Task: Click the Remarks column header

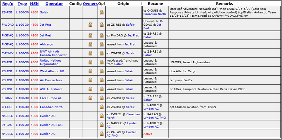Action: click(x=224, y=4)
